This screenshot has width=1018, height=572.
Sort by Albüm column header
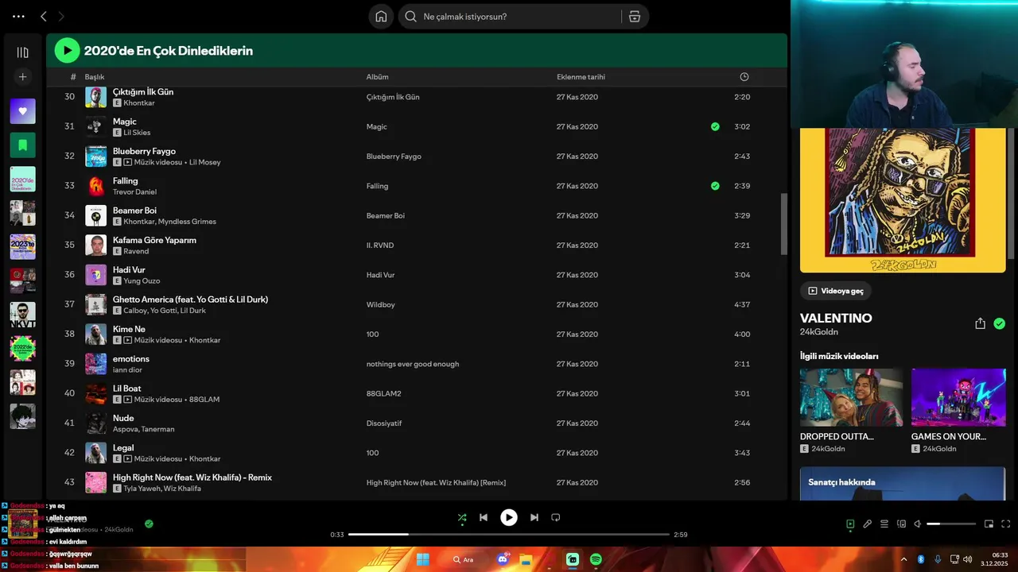[x=377, y=77]
